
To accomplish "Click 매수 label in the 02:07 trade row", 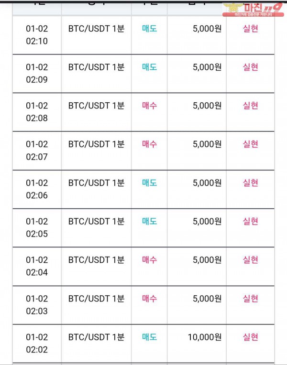I will [x=149, y=144].
